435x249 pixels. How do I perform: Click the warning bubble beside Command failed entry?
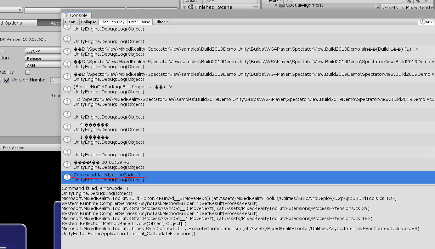[67, 177]
